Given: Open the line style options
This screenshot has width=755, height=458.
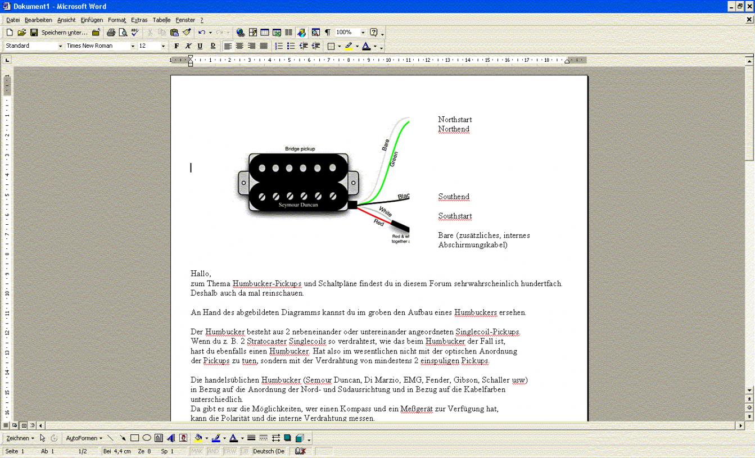Looking at the screenshot, I should pos(251,438).
